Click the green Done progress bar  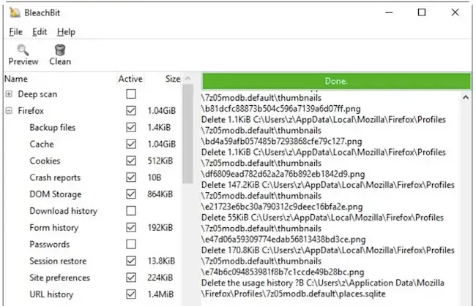(336, 81)
